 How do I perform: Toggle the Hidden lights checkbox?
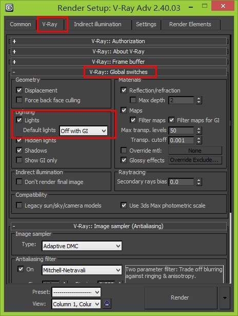click(x=19, y=140)
